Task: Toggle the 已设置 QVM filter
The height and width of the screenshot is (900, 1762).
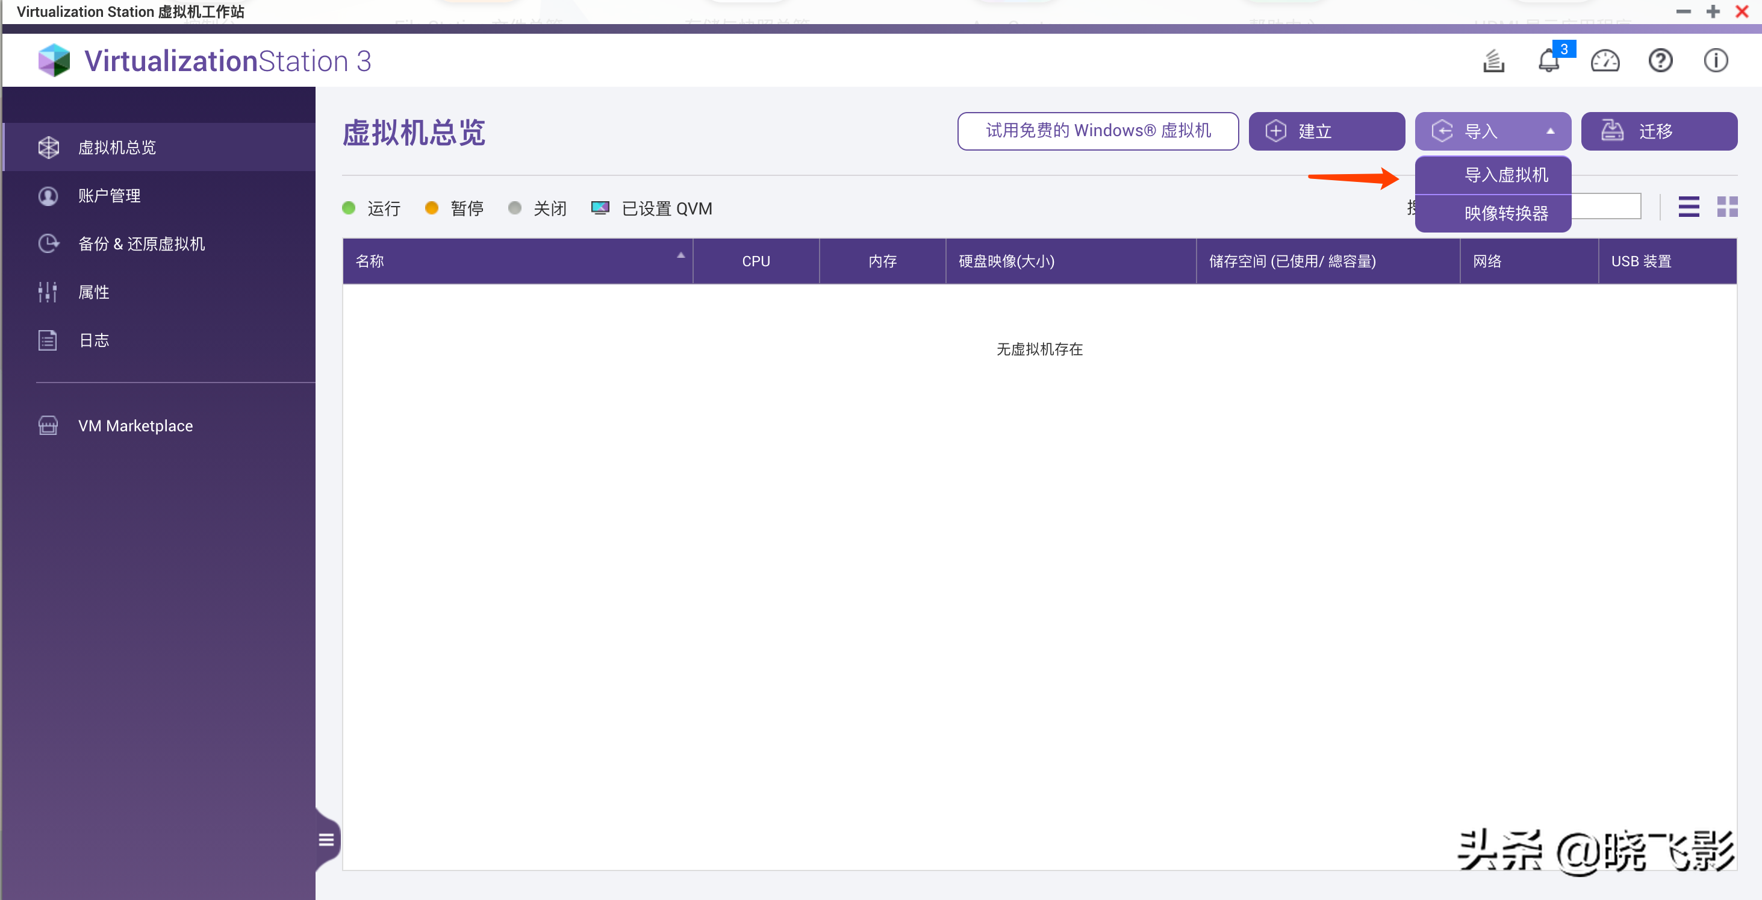Action: [650, 207]
